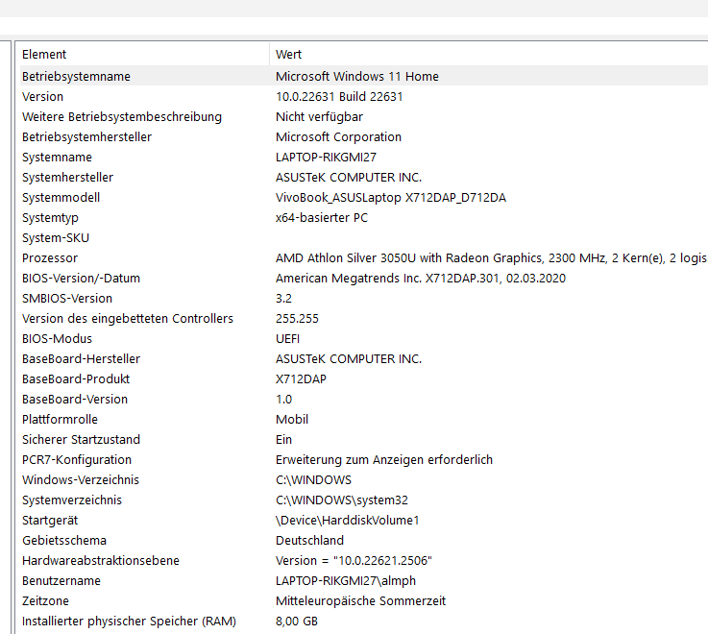Select the Systemmodell row label
The image size is (708, 634).
61,197
